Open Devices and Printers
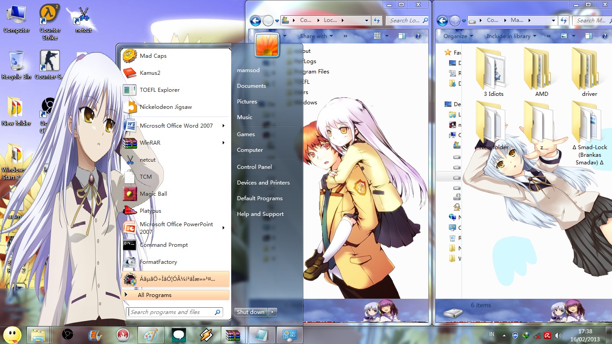Image resolution: width=612 pixels, height=344 pixels. point(263,183)
